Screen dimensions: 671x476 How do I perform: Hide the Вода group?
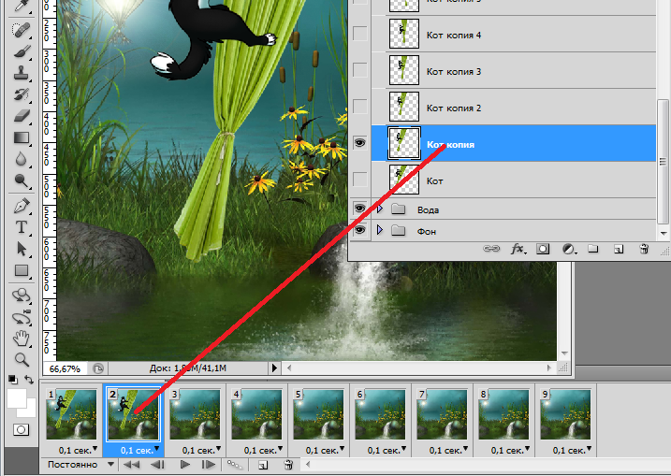[360, 209]
